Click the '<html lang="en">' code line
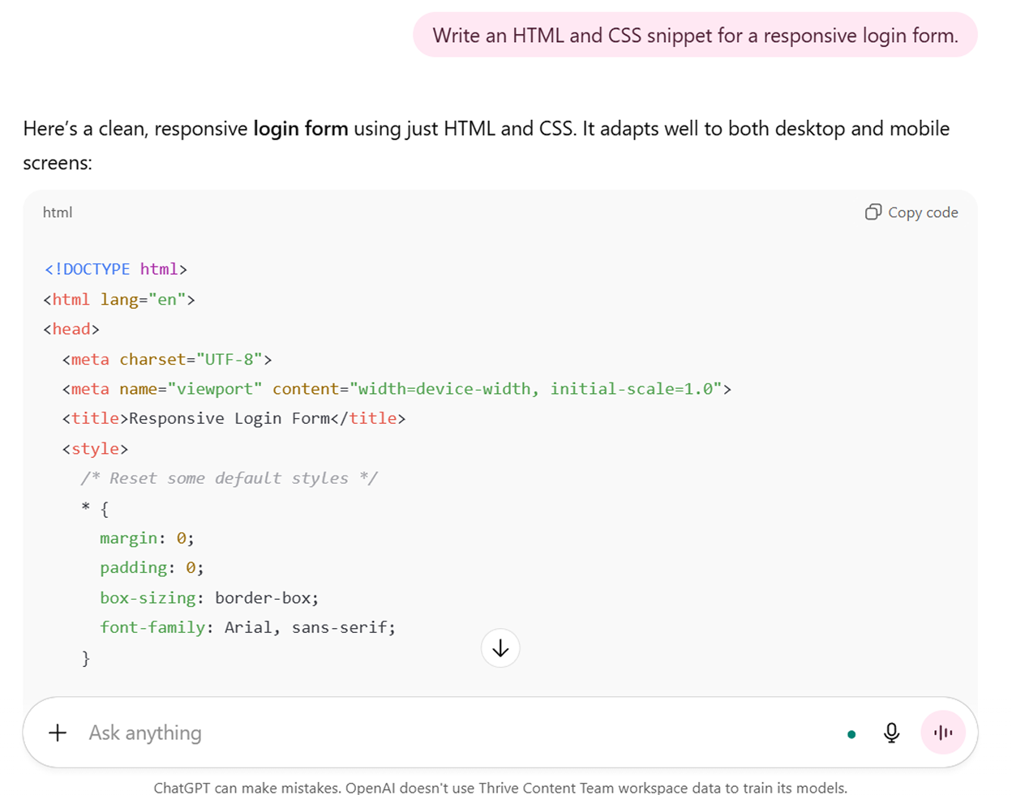This screenshot has width=1012, height=795. click(x=118, y=298)
